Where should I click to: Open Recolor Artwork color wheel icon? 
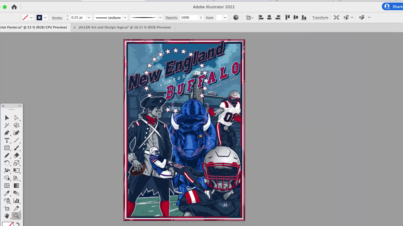[x=236, y=18]
